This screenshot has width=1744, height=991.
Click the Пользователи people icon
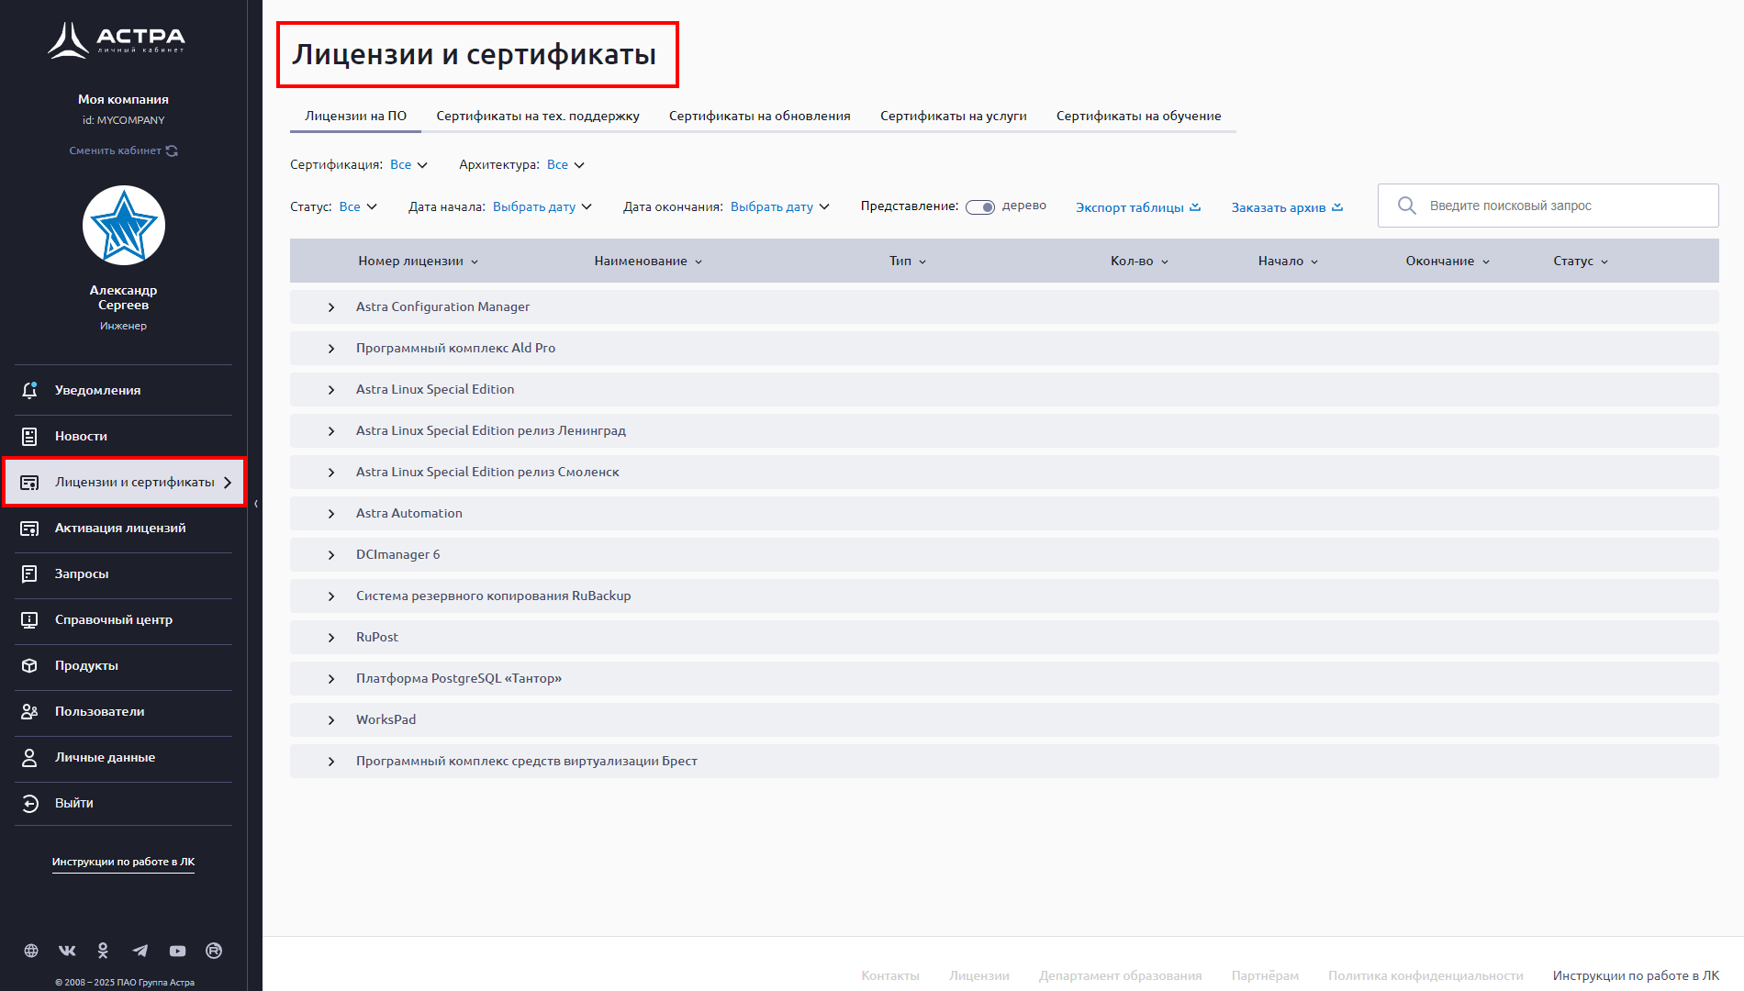pos(29,711)
